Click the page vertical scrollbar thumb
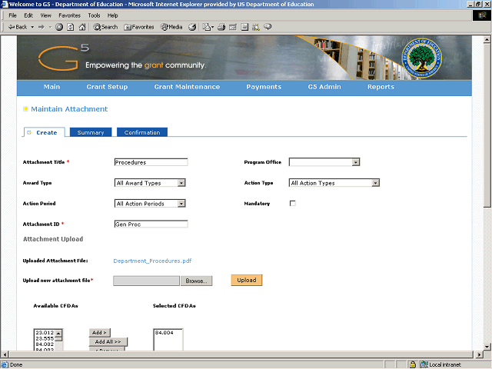 pyautogui.click(x=487, y=125)
